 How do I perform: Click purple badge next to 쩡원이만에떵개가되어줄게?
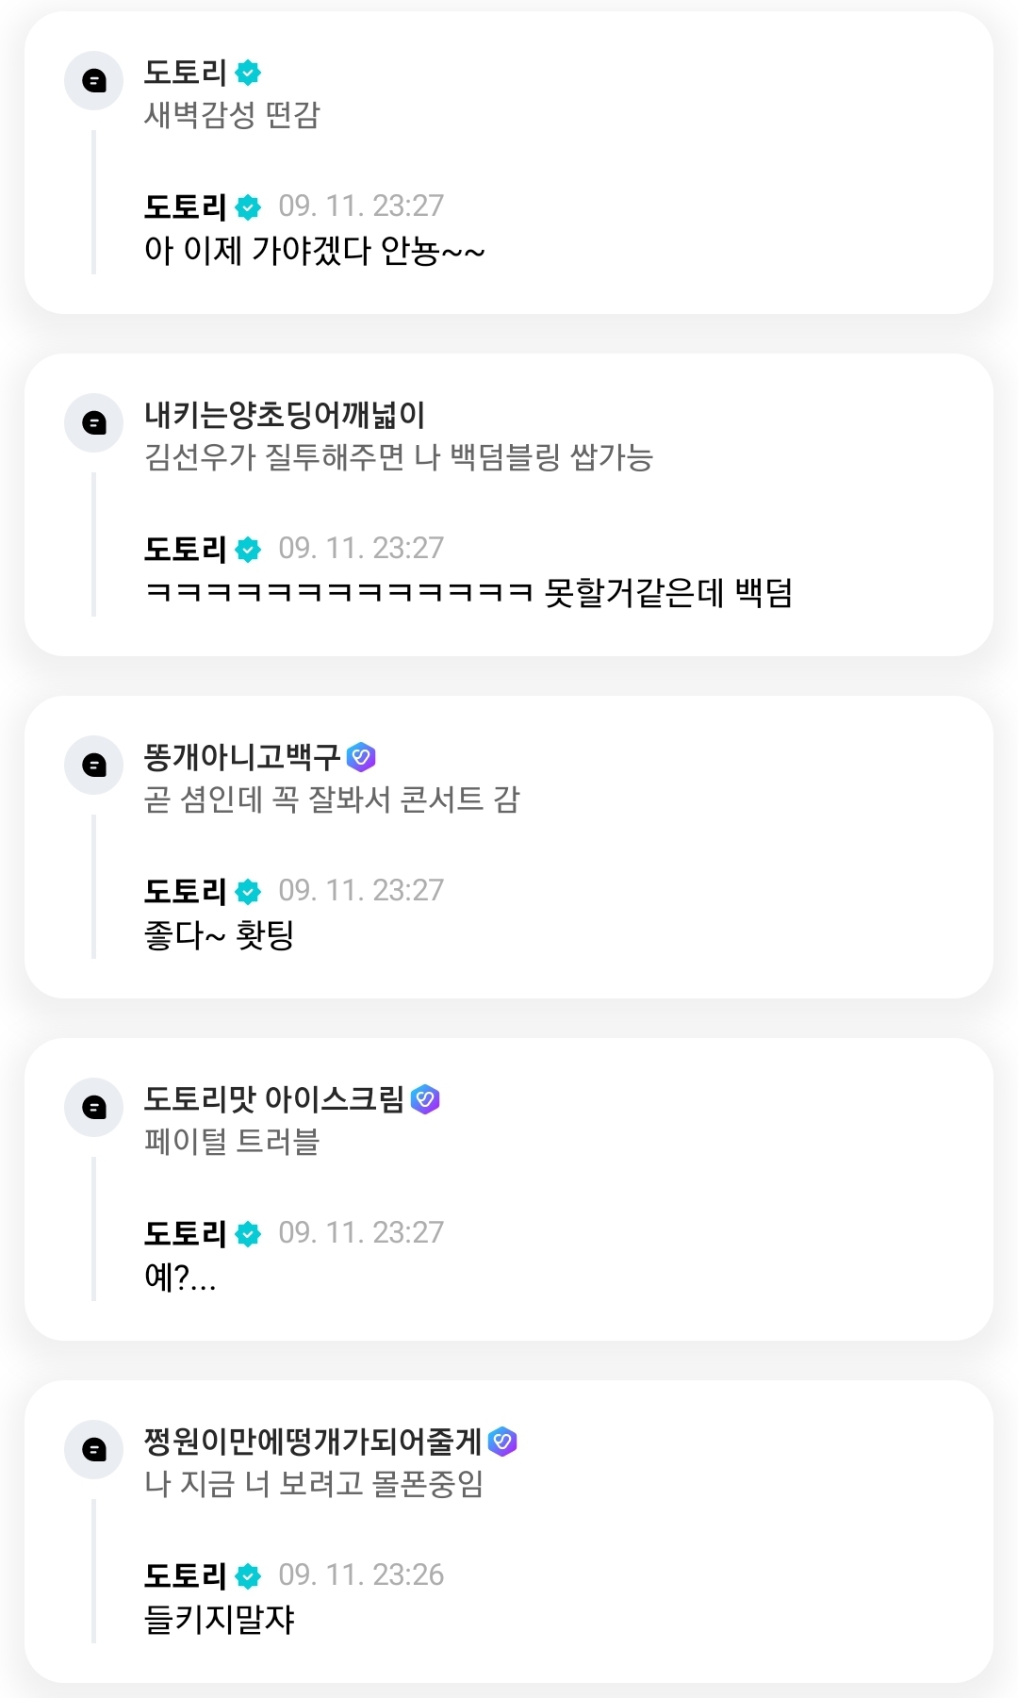coord(502,1441)
